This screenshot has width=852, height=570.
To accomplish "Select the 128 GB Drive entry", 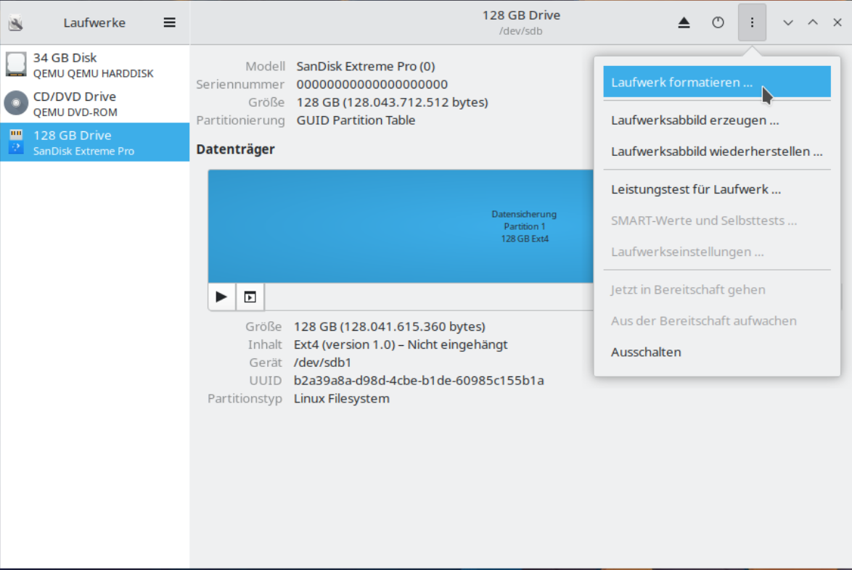I will (94, 142).
